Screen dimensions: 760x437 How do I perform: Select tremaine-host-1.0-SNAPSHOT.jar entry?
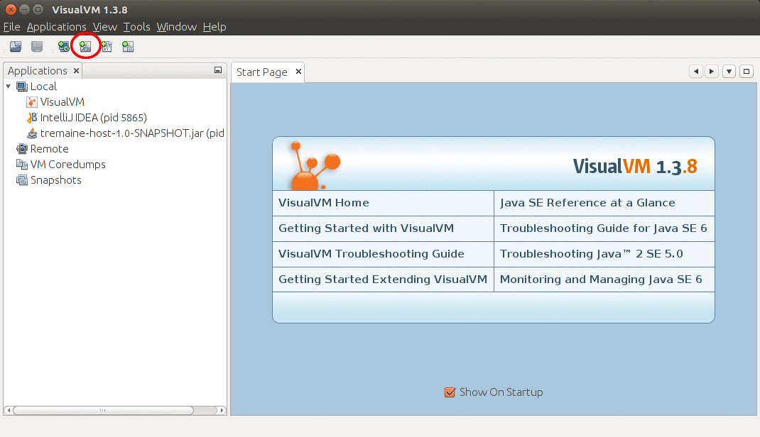pyautogui.click(x=132, y=133)
